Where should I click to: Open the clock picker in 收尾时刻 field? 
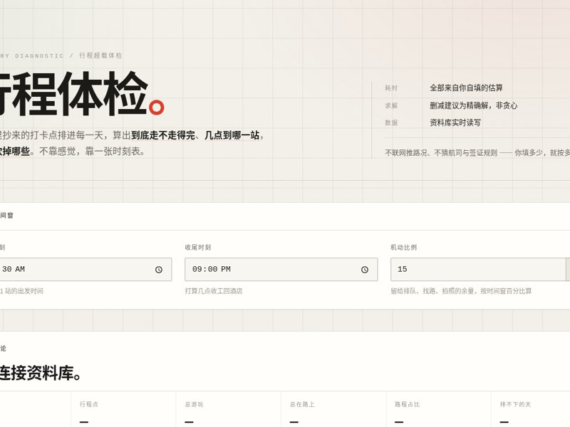pos(365,270)
